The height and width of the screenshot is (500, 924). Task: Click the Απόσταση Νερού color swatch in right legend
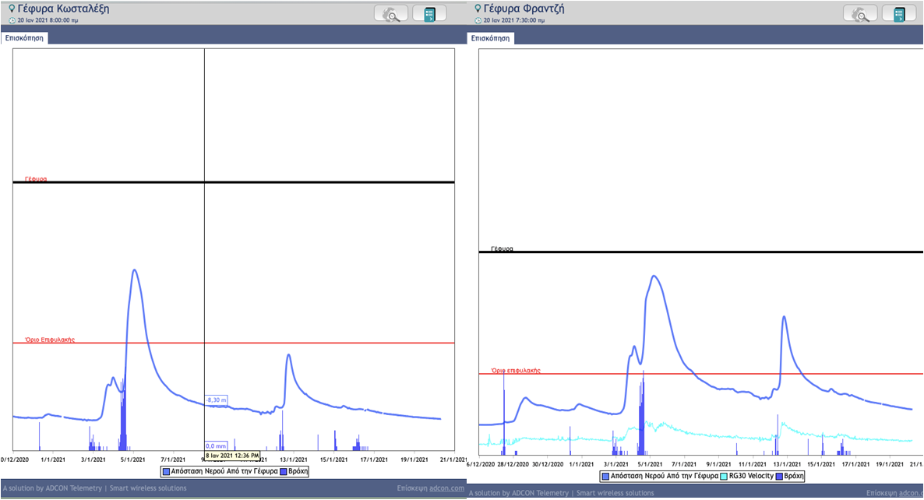[x=605, y=475]
